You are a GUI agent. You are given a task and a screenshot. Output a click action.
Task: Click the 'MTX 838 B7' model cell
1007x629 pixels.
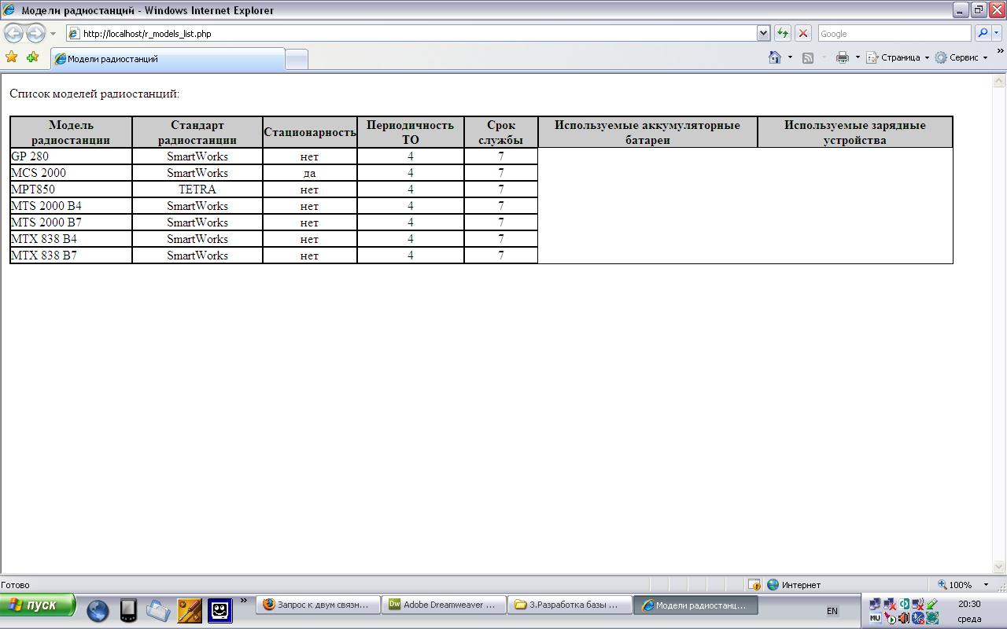(71, 256)
